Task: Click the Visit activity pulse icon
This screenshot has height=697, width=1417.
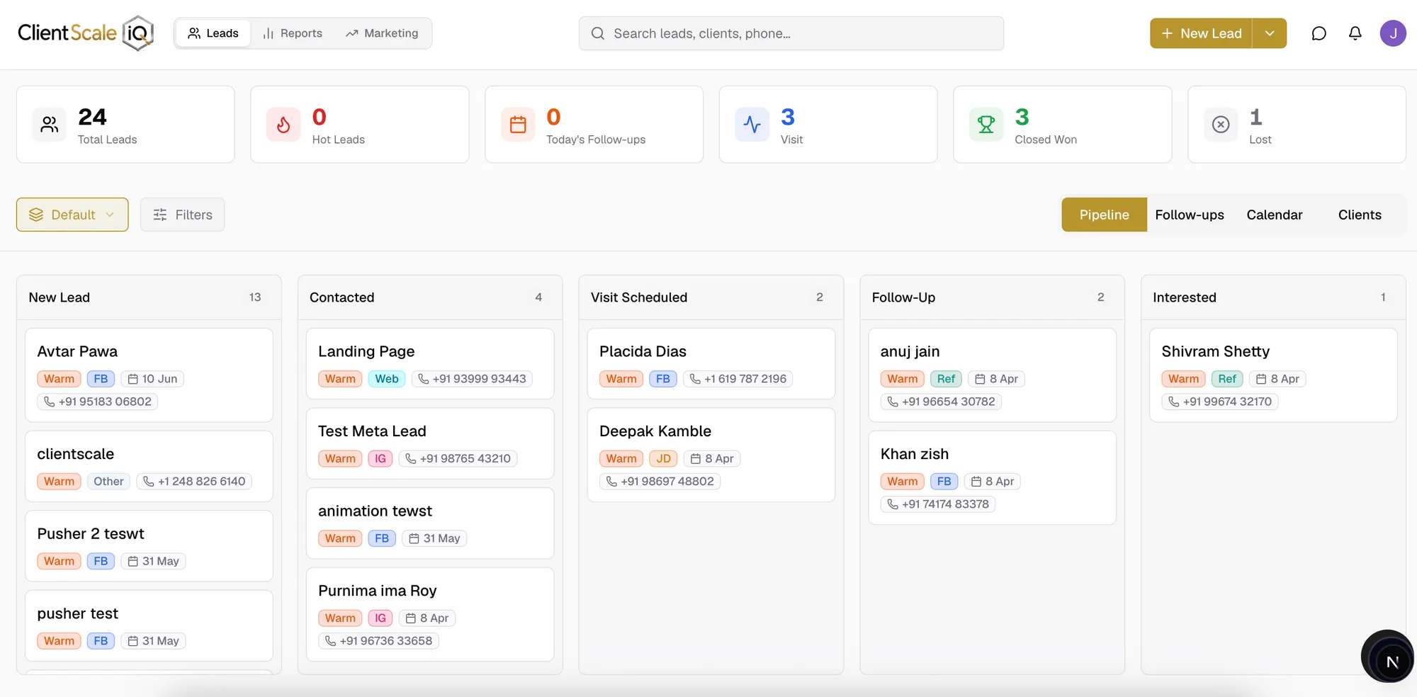Action: click(752, 125)
